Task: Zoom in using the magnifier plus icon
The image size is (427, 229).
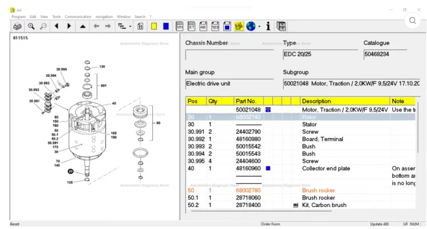Action: 31,27
